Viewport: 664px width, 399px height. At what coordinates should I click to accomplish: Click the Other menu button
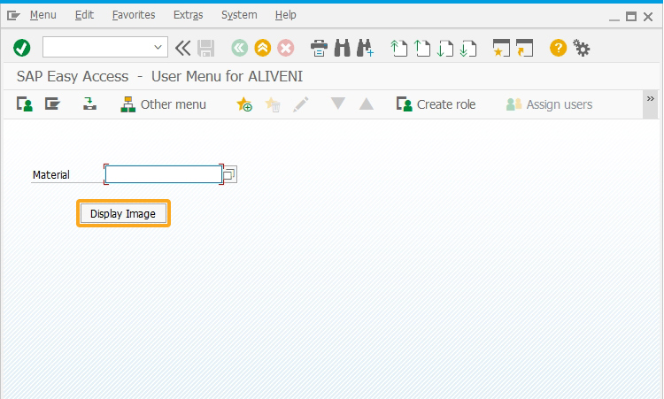[163, 104]
